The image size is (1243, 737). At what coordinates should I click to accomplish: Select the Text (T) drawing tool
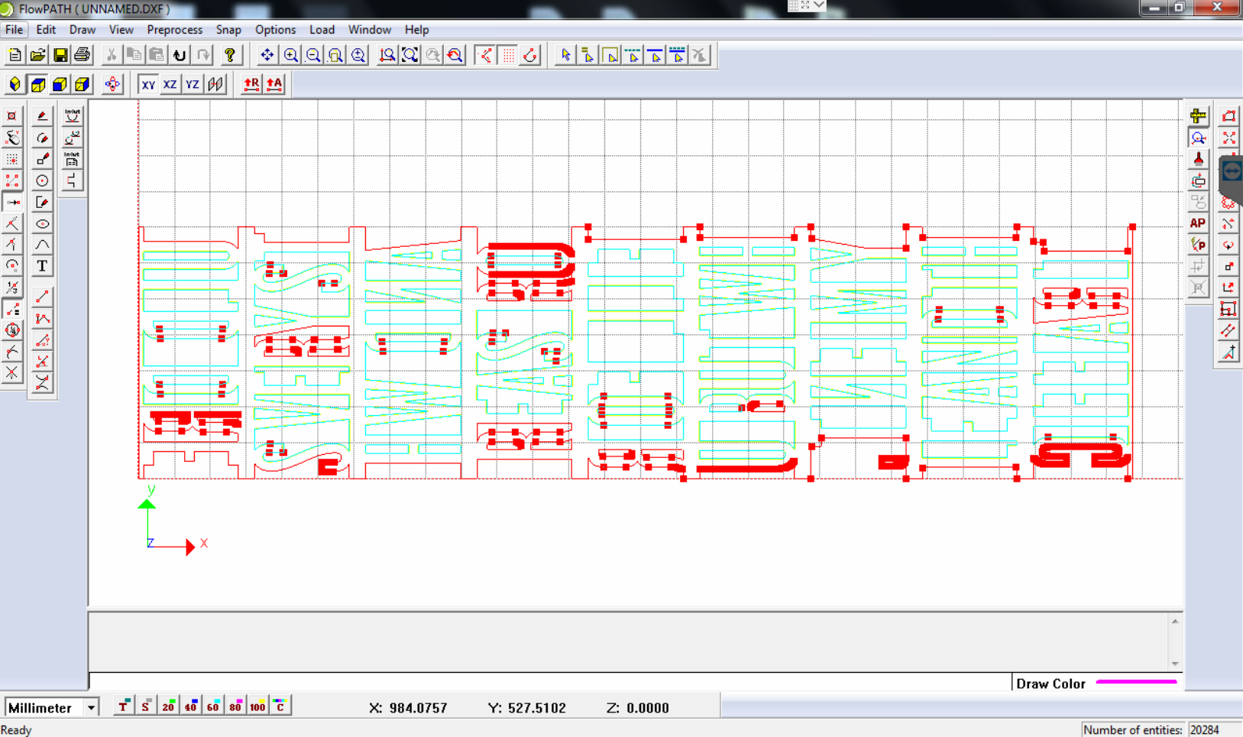pyautogui.click(x=42, y=266)
